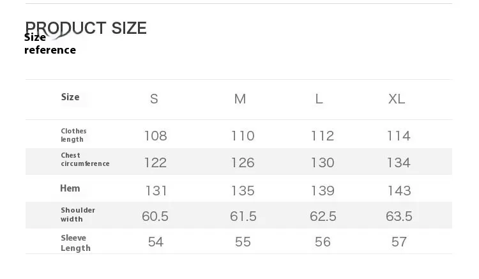Select the M size column header
The image size is (479, 279).
[240, 99]
